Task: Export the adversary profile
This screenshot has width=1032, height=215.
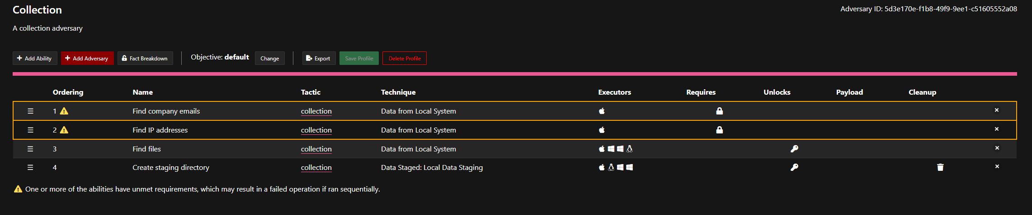Action: (x=319, y=58)
